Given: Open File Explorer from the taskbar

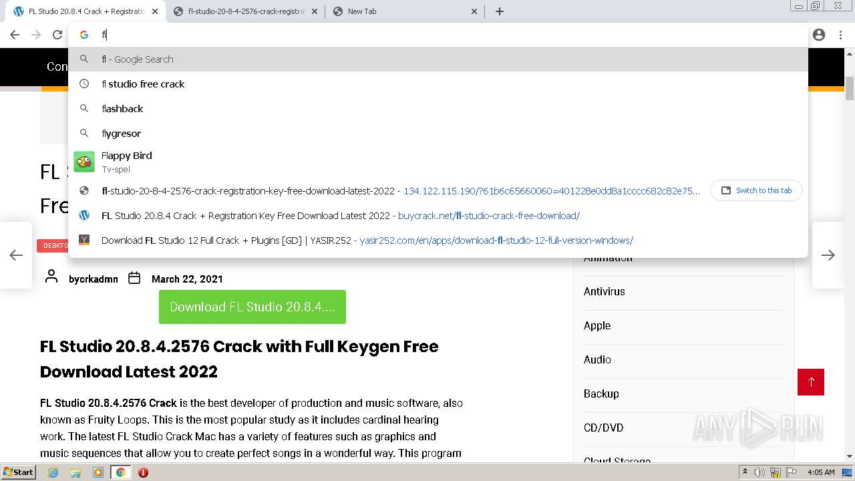Looking at the screenshot, I should (75, 472).
